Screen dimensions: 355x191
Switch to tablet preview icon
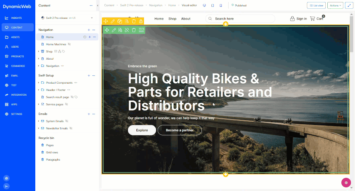[213, 6]
